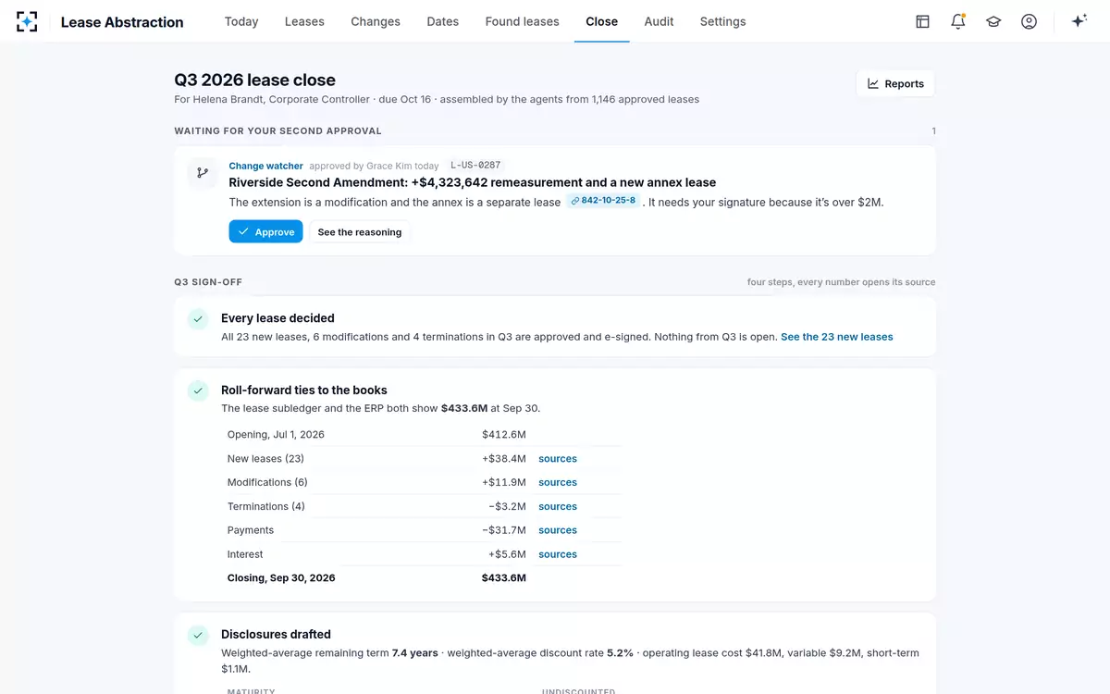Click the Closing $433.6M total value
The height and width of the screenshot is (694, 1110).
pyautogui.click(x=504, y=577)
